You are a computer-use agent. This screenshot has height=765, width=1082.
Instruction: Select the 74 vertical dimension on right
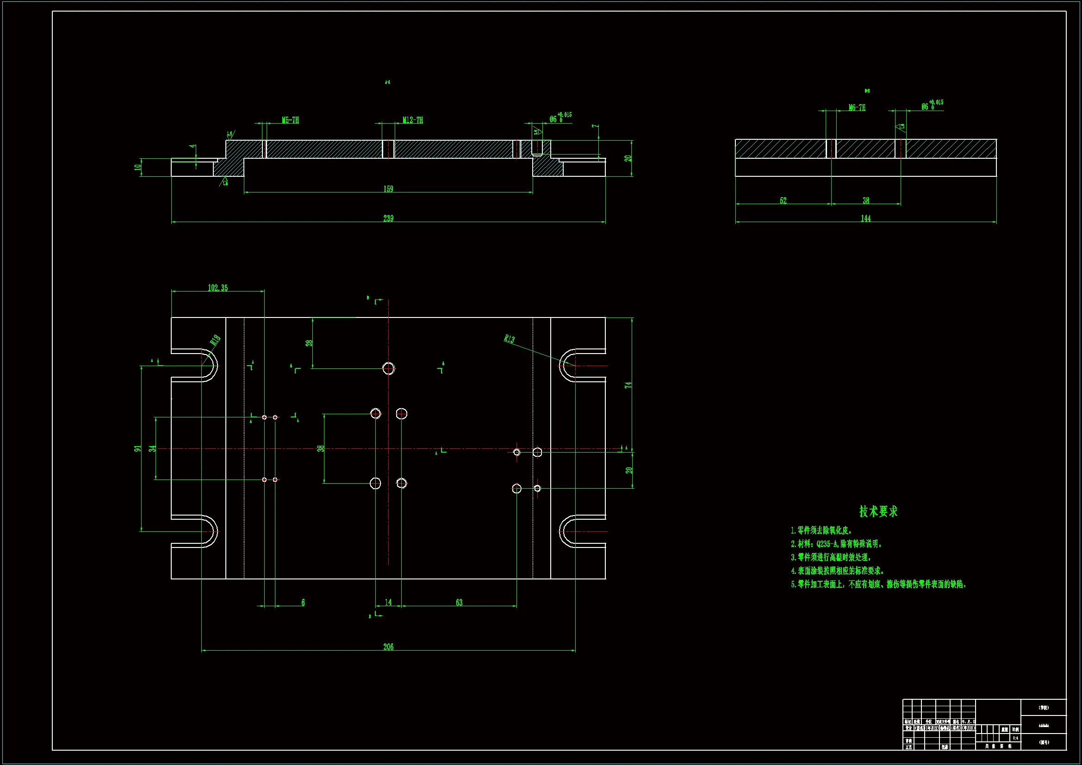[628, 385]
